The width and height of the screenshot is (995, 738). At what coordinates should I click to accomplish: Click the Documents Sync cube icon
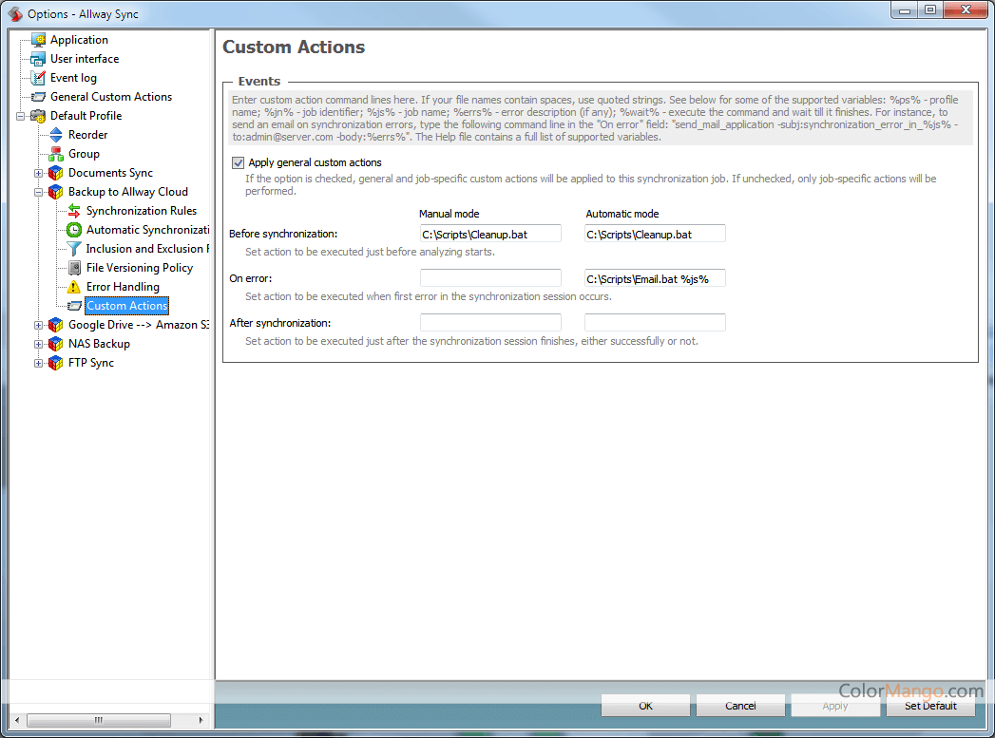point(56,173)
